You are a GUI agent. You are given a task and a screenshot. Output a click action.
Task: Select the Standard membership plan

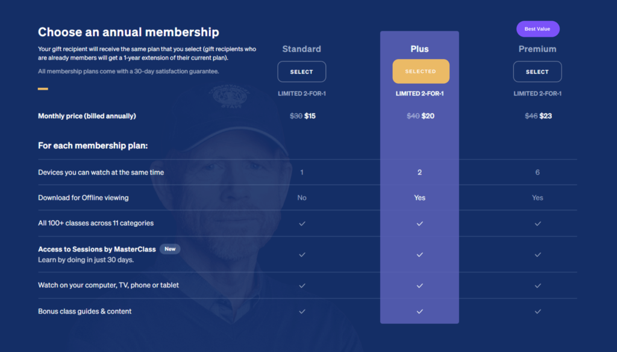click(x=301, y=72)
